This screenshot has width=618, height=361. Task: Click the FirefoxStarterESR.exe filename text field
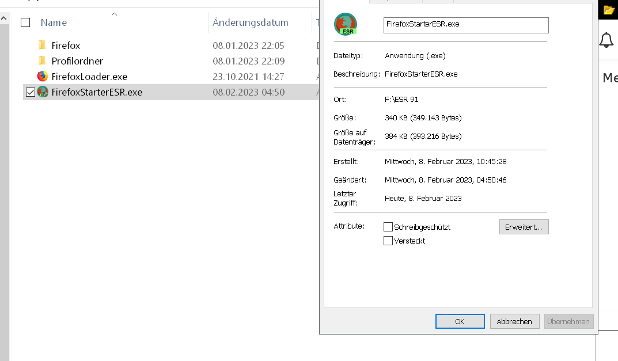point(466,25)
